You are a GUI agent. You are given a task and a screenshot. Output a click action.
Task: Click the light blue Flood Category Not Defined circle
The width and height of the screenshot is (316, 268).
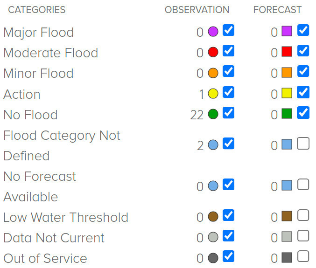213,144
